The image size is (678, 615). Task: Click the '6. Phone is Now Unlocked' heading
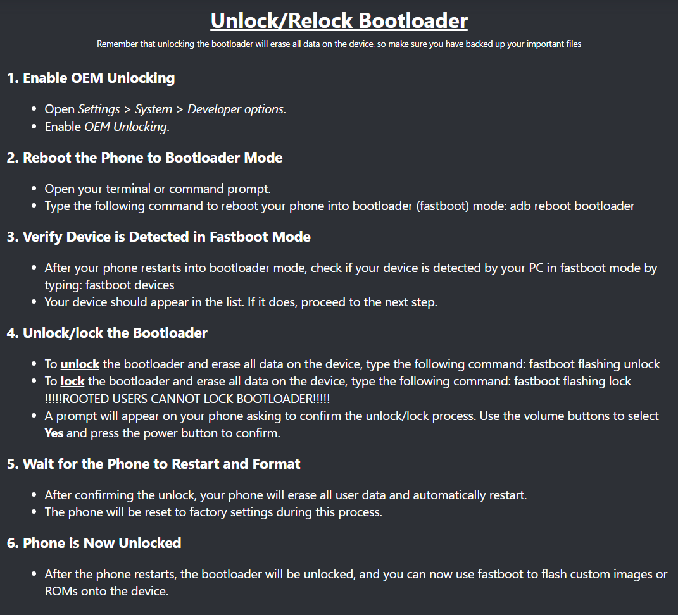pos(94,543)
